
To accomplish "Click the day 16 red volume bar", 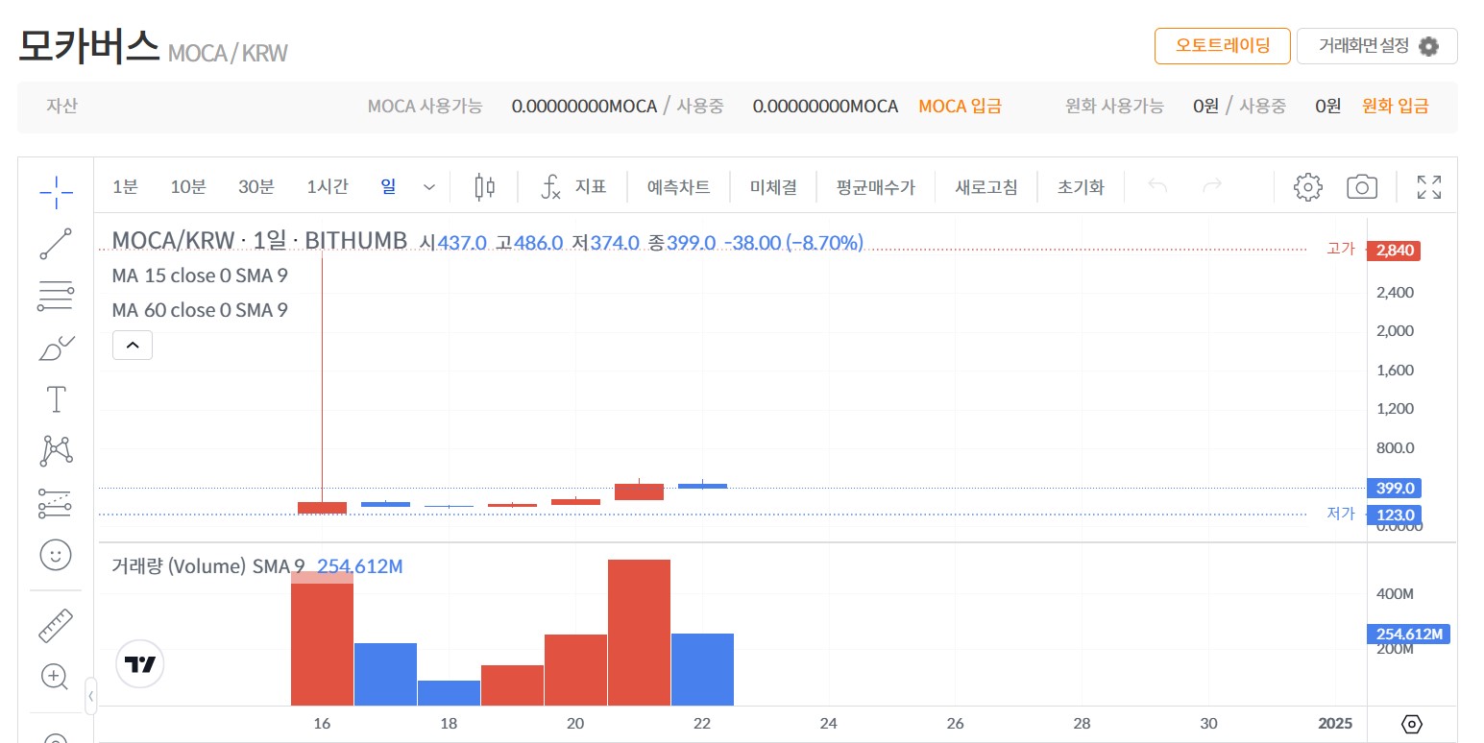I will [322, 638].
